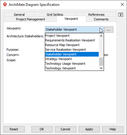Image resolution: width=127 pixels, height=135 pixels.
Task: Click the scroll down arrow in viewpoint list
Action: [x=101, y=68]
